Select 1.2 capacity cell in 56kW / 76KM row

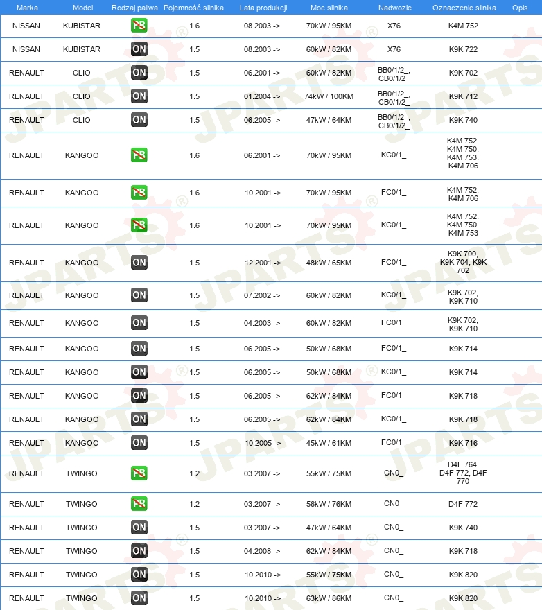pyautogui.click(x=195, y=504)
